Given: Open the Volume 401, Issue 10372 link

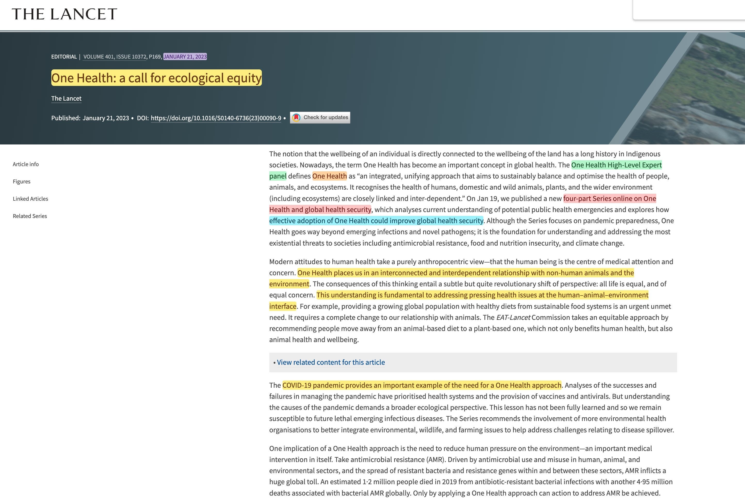Looking at the screenshot, I should [115, 57].
